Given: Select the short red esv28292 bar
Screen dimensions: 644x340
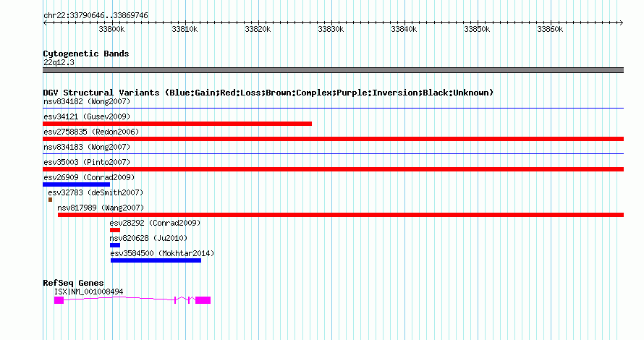Looking at the screenshot, I should point(115,230).
